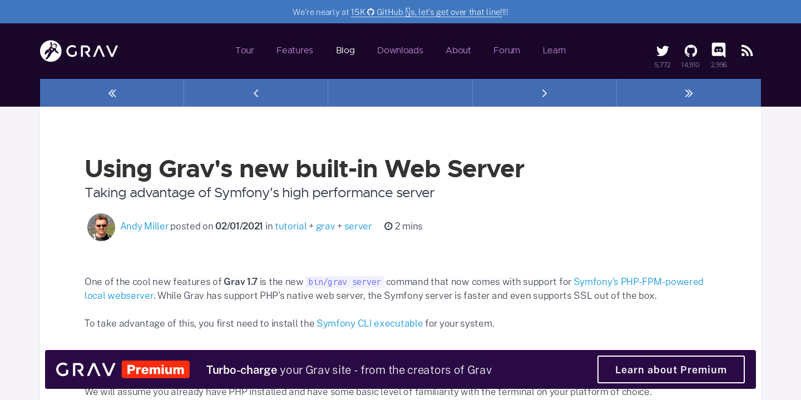The width and height of the screenshot is (801, 400).
Task: Click the GitHub star icon in the banner
Action: tap(370, 11)
